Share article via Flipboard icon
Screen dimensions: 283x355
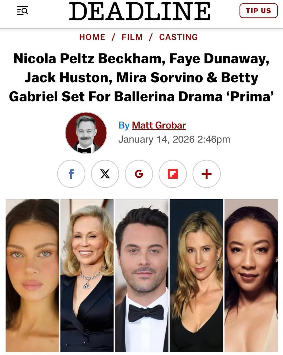[173, 174]
